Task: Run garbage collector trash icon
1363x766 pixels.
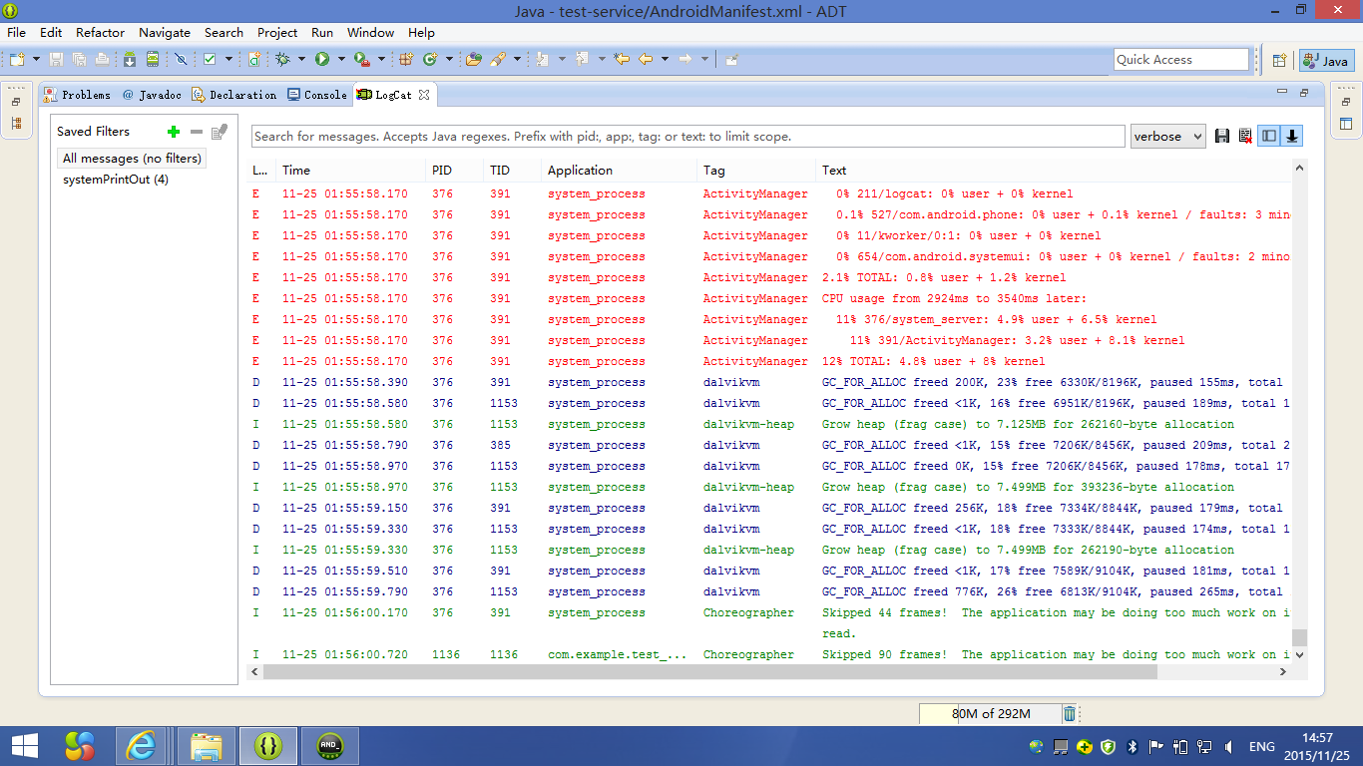Action: (x=1070, y=714)
